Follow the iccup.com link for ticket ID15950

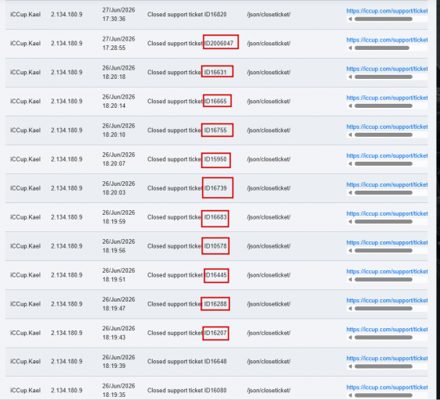click(387, 155)
